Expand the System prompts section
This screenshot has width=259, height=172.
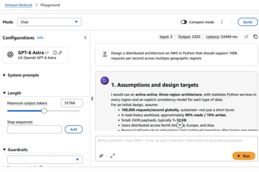(21, 75)
